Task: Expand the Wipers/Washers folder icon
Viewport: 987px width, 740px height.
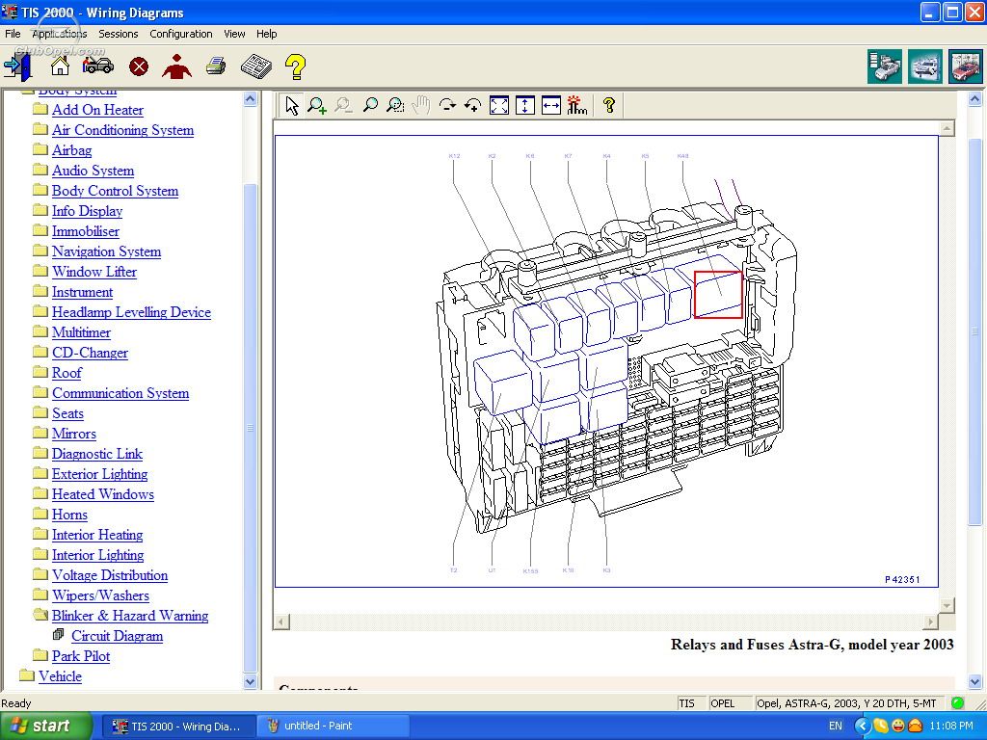Action: [40, 595]
